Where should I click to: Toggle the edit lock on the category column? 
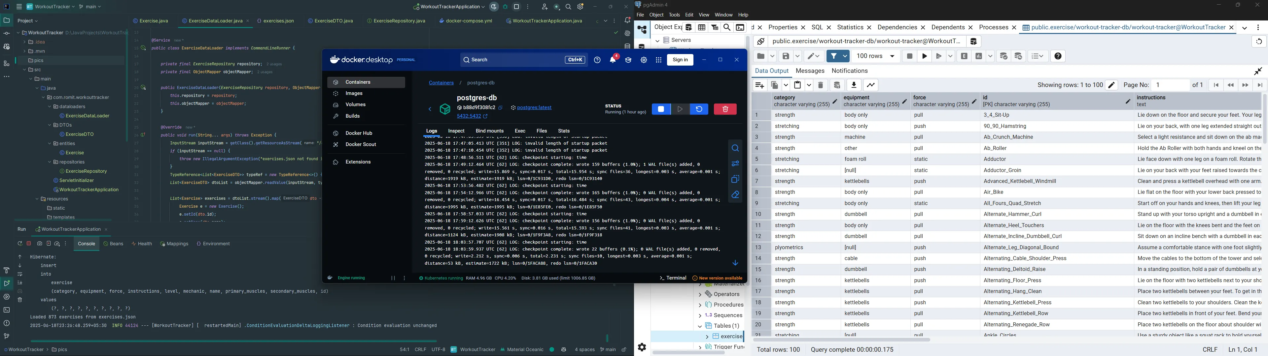[834, 102]
